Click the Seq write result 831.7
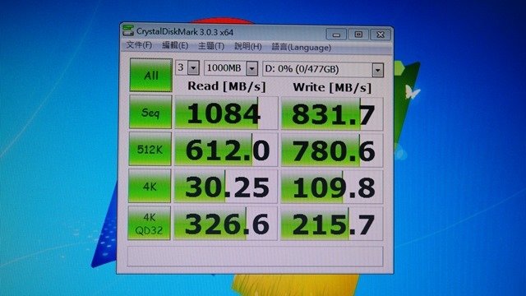The height and width of the screenshot is (296, 526). (332, 114)
